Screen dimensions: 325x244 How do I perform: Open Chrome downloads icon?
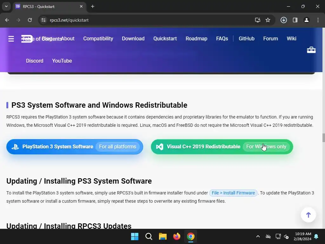[x=283, y=20]
